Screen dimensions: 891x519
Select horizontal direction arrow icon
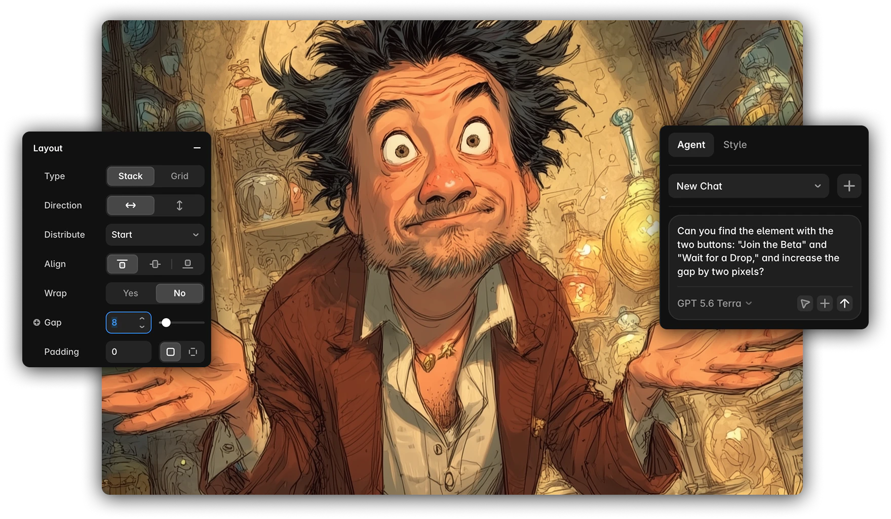pyautogui.click(x=130, y=205)
